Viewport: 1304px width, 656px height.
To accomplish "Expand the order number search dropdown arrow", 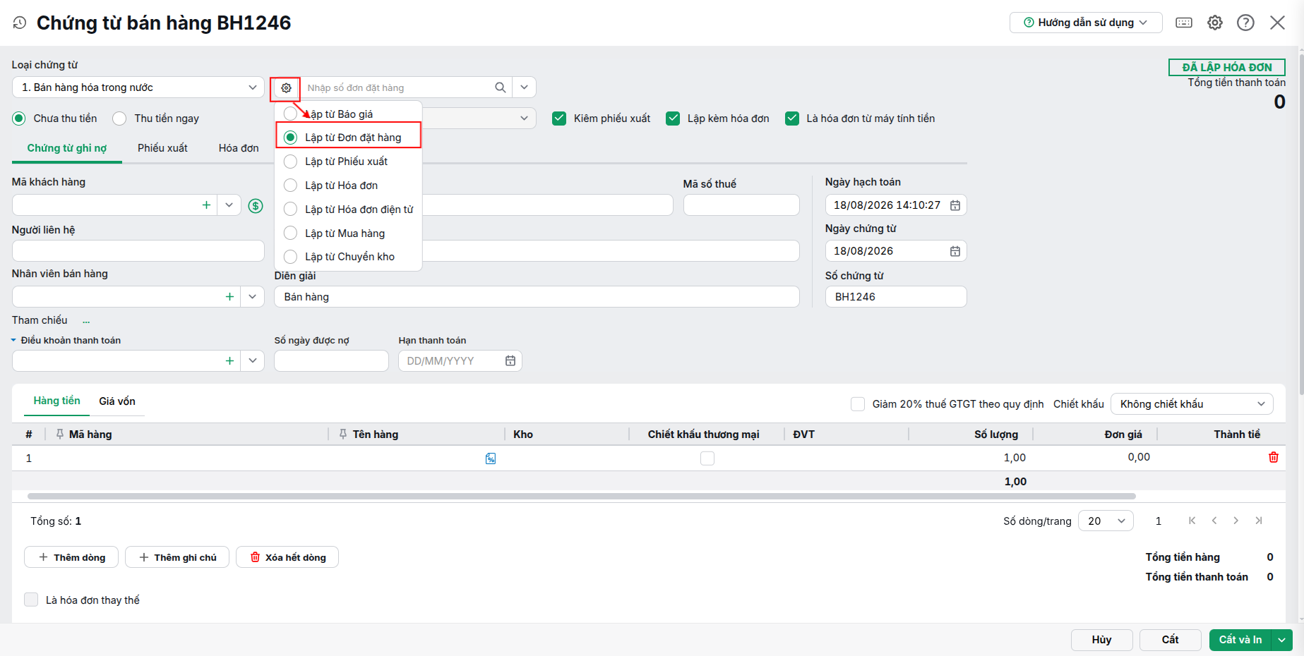I will click(x=524, y=87).
